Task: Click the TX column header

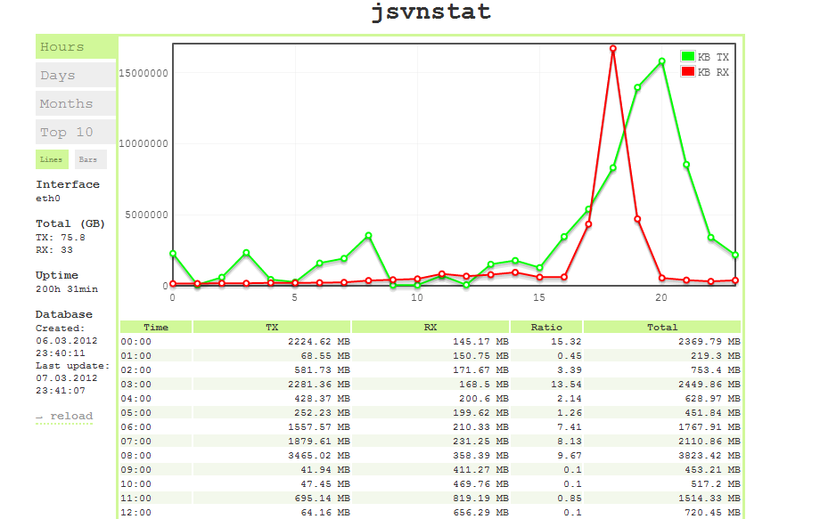Action: [x=272, y=327]
